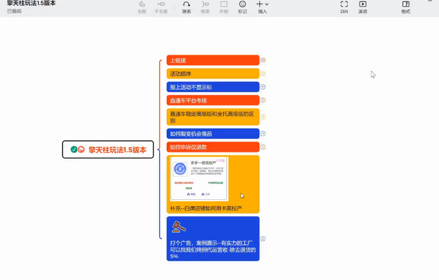439x280 pixels.
Task: Click the Topic (主题) icon
Action: [x=141, y=8]
